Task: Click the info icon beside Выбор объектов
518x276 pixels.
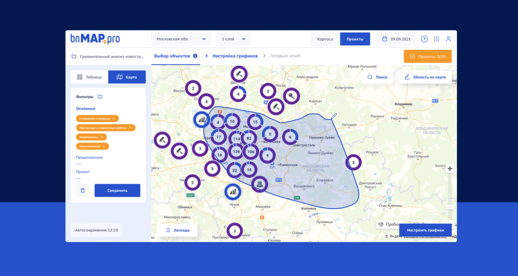Action: coord(195,56)
